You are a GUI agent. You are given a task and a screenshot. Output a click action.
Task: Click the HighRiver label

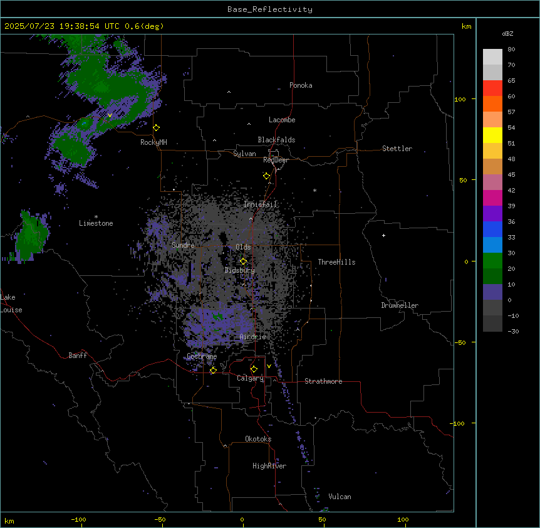tap(269, 466)
